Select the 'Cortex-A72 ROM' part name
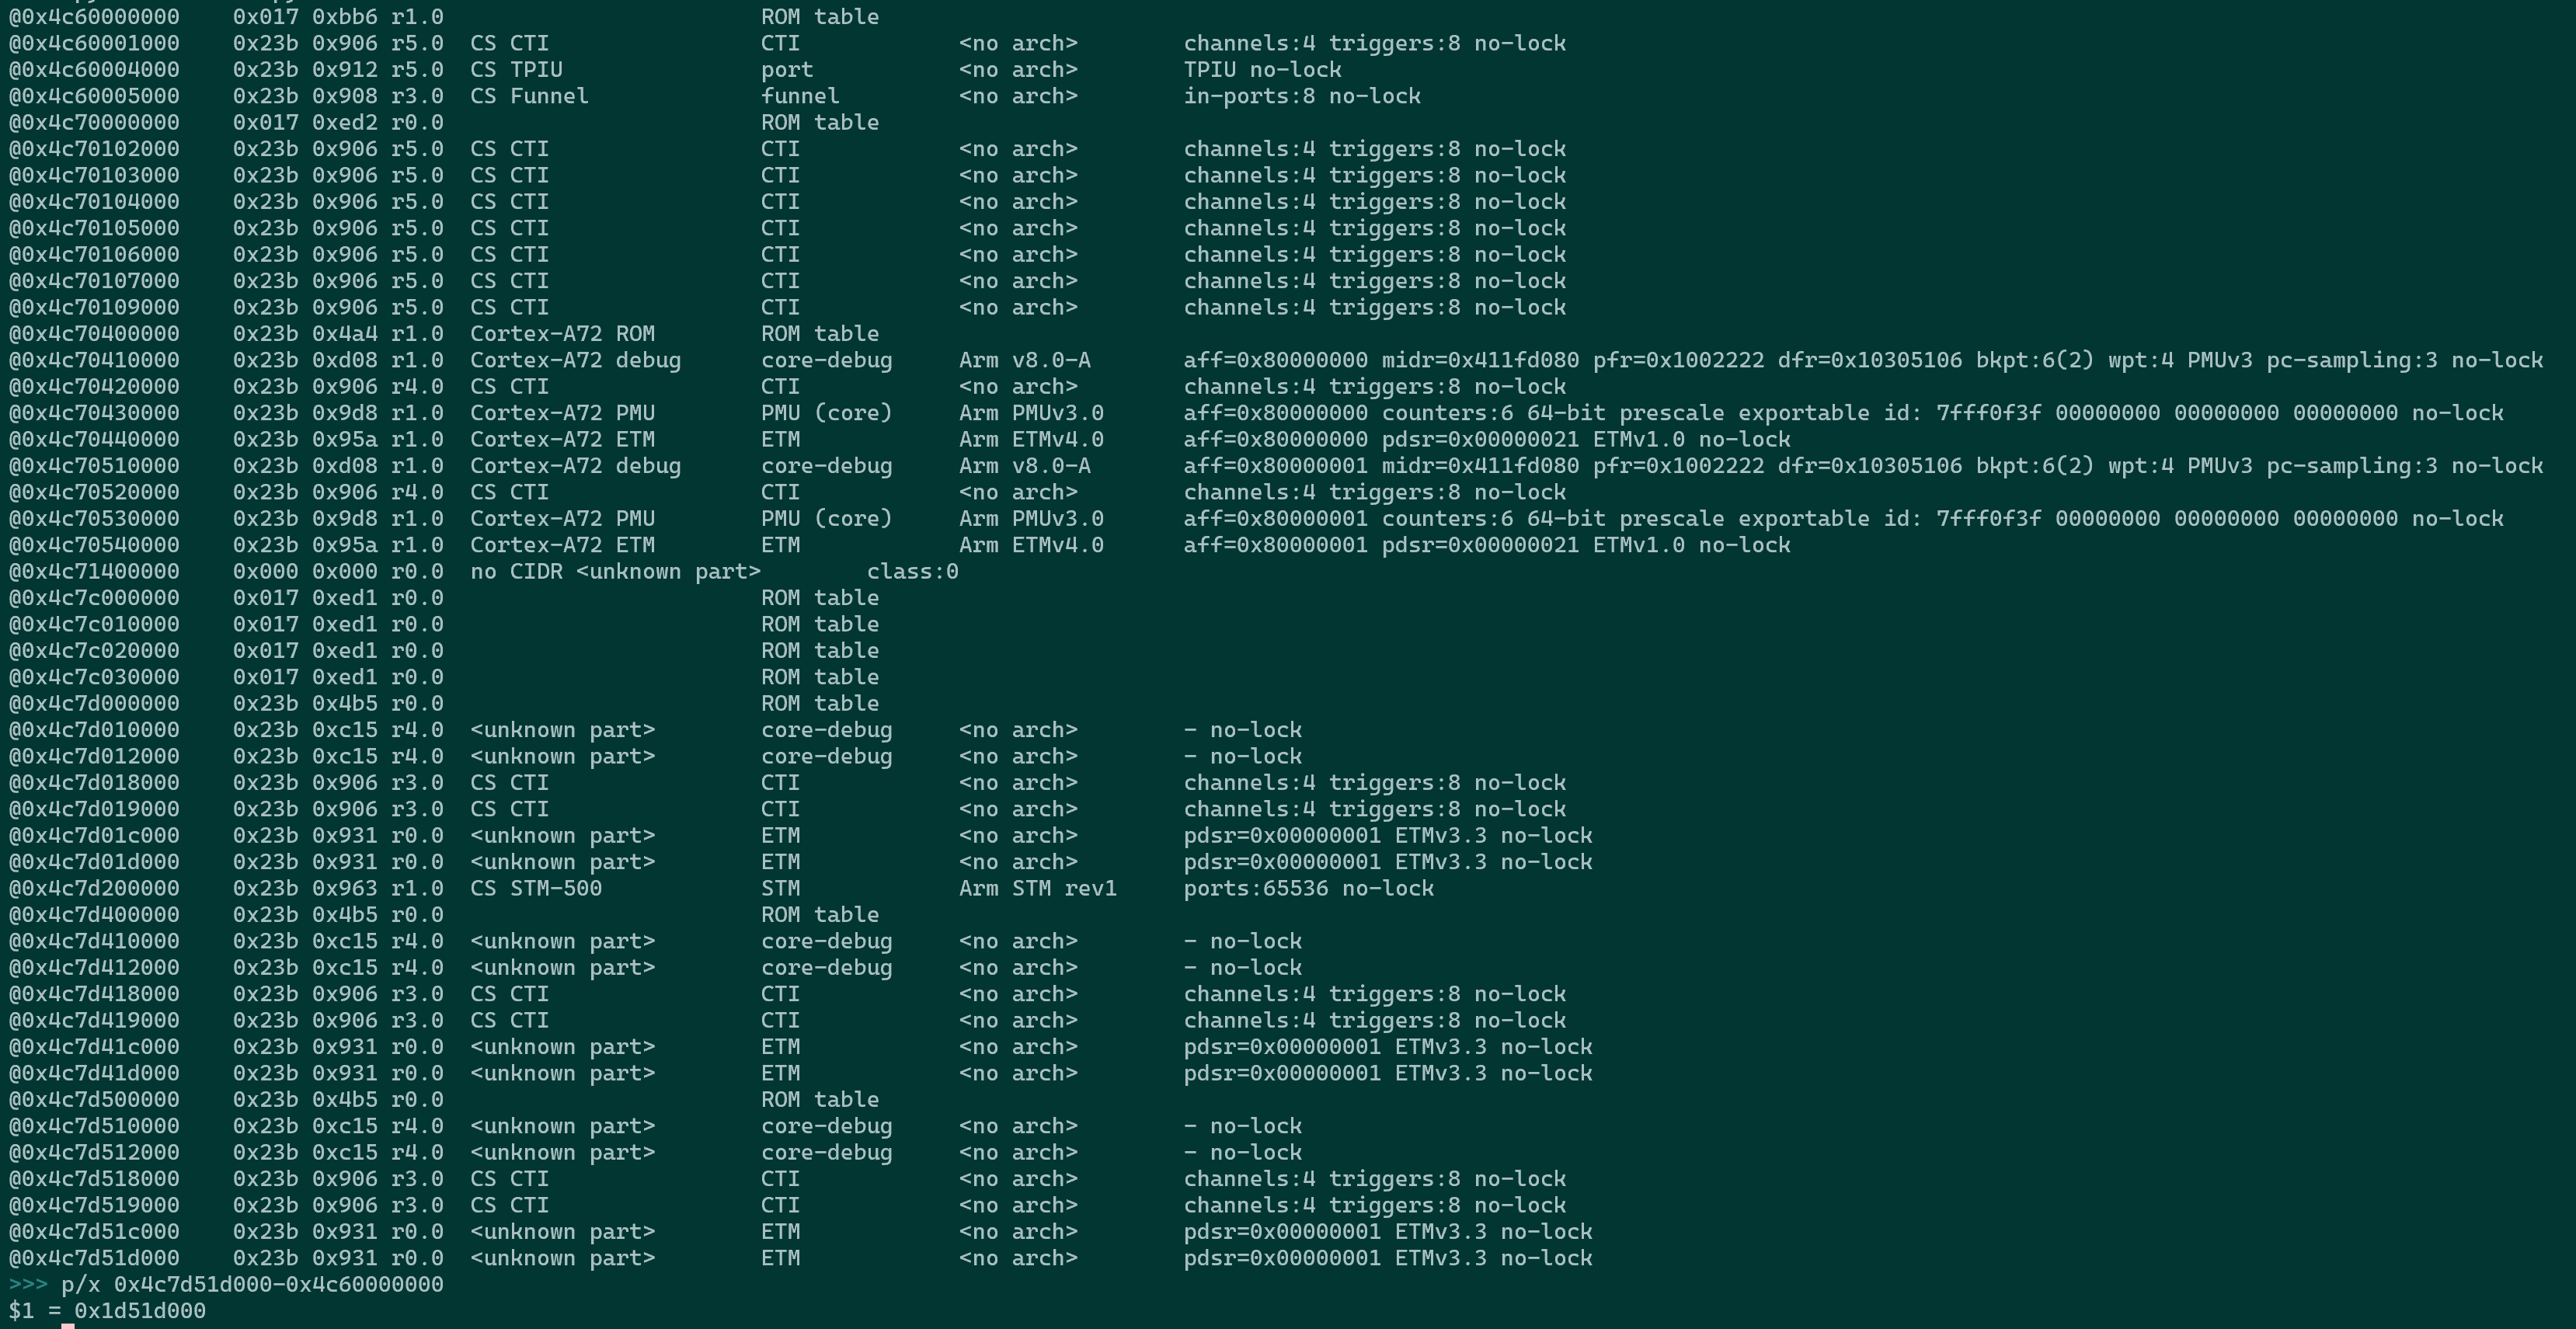The height and width of the screenshot is (1329, 2576). (x=562, y=334)
